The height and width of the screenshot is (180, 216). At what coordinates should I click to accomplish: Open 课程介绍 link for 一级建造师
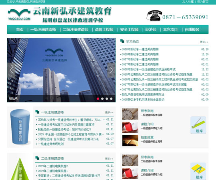coord(147,124)
